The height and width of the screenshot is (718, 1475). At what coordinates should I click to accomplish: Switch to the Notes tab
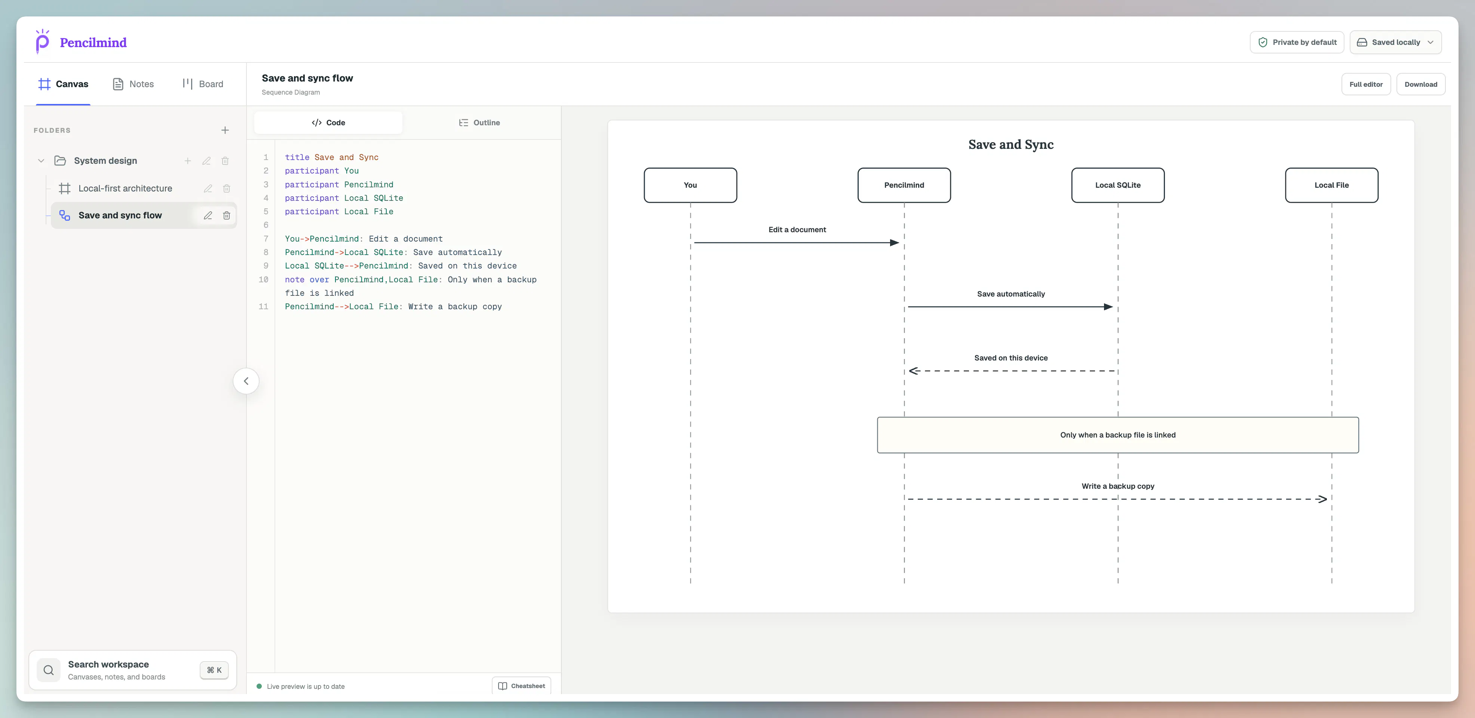133,84
